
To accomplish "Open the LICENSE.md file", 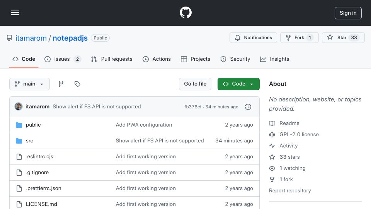I will [41, 204].
